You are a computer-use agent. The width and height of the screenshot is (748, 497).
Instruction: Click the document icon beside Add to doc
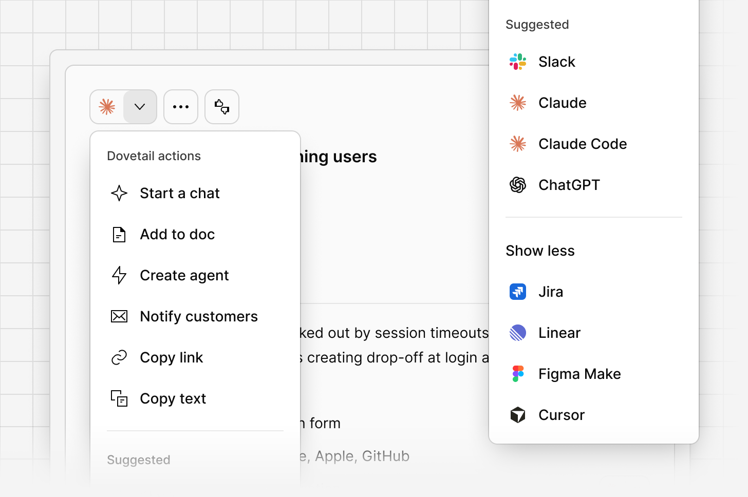point(119,234)
